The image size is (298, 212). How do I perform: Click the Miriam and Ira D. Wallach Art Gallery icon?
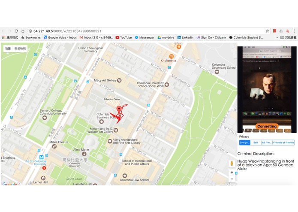tap(115, 130)
